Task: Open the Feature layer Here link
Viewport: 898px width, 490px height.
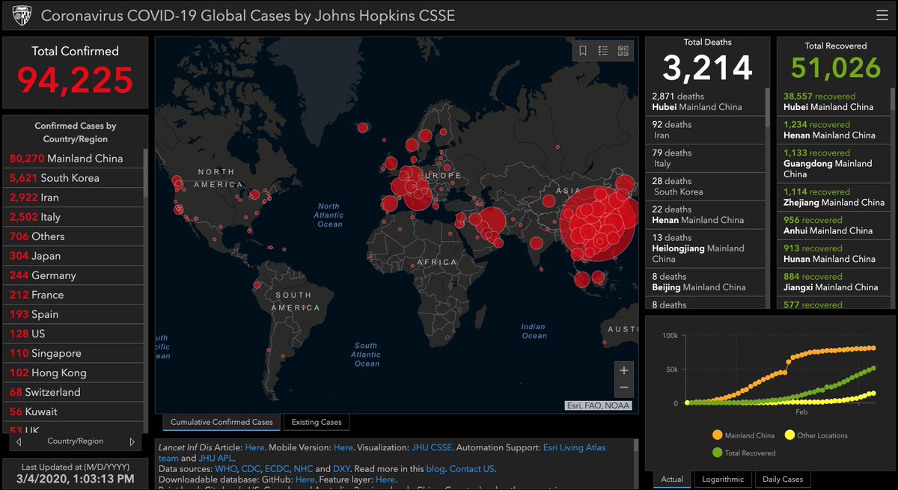Action: [x=385, y=480]
